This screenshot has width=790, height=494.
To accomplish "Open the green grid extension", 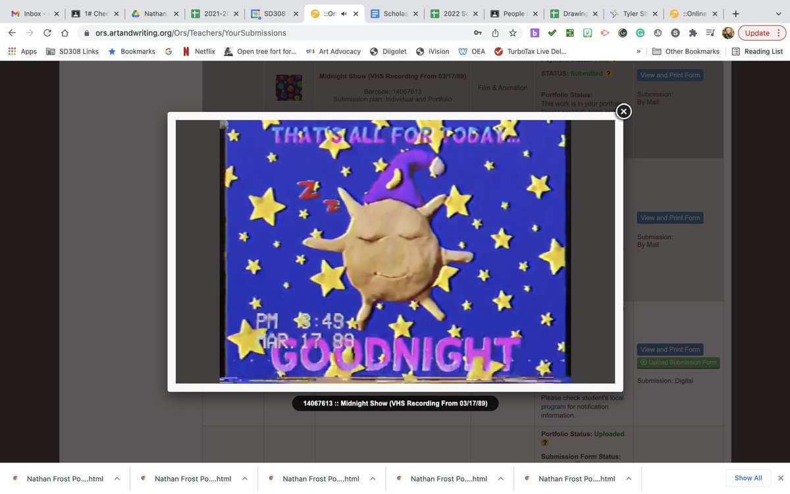I will point(569,33).
